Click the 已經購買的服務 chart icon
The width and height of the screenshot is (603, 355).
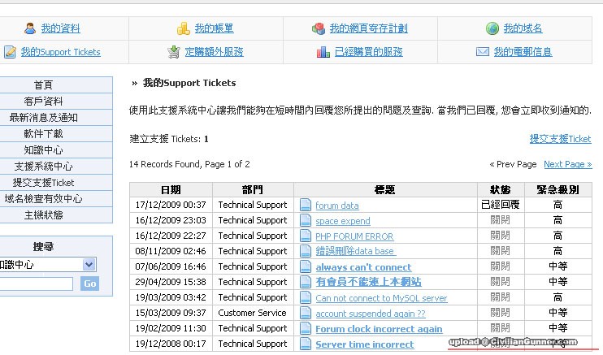[323, 52]
